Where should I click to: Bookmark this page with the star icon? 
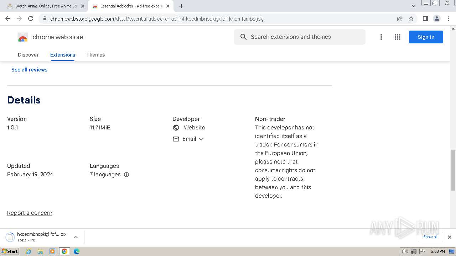[411, 18]
